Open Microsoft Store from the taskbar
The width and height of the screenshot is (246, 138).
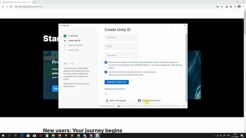pos(28,135)
